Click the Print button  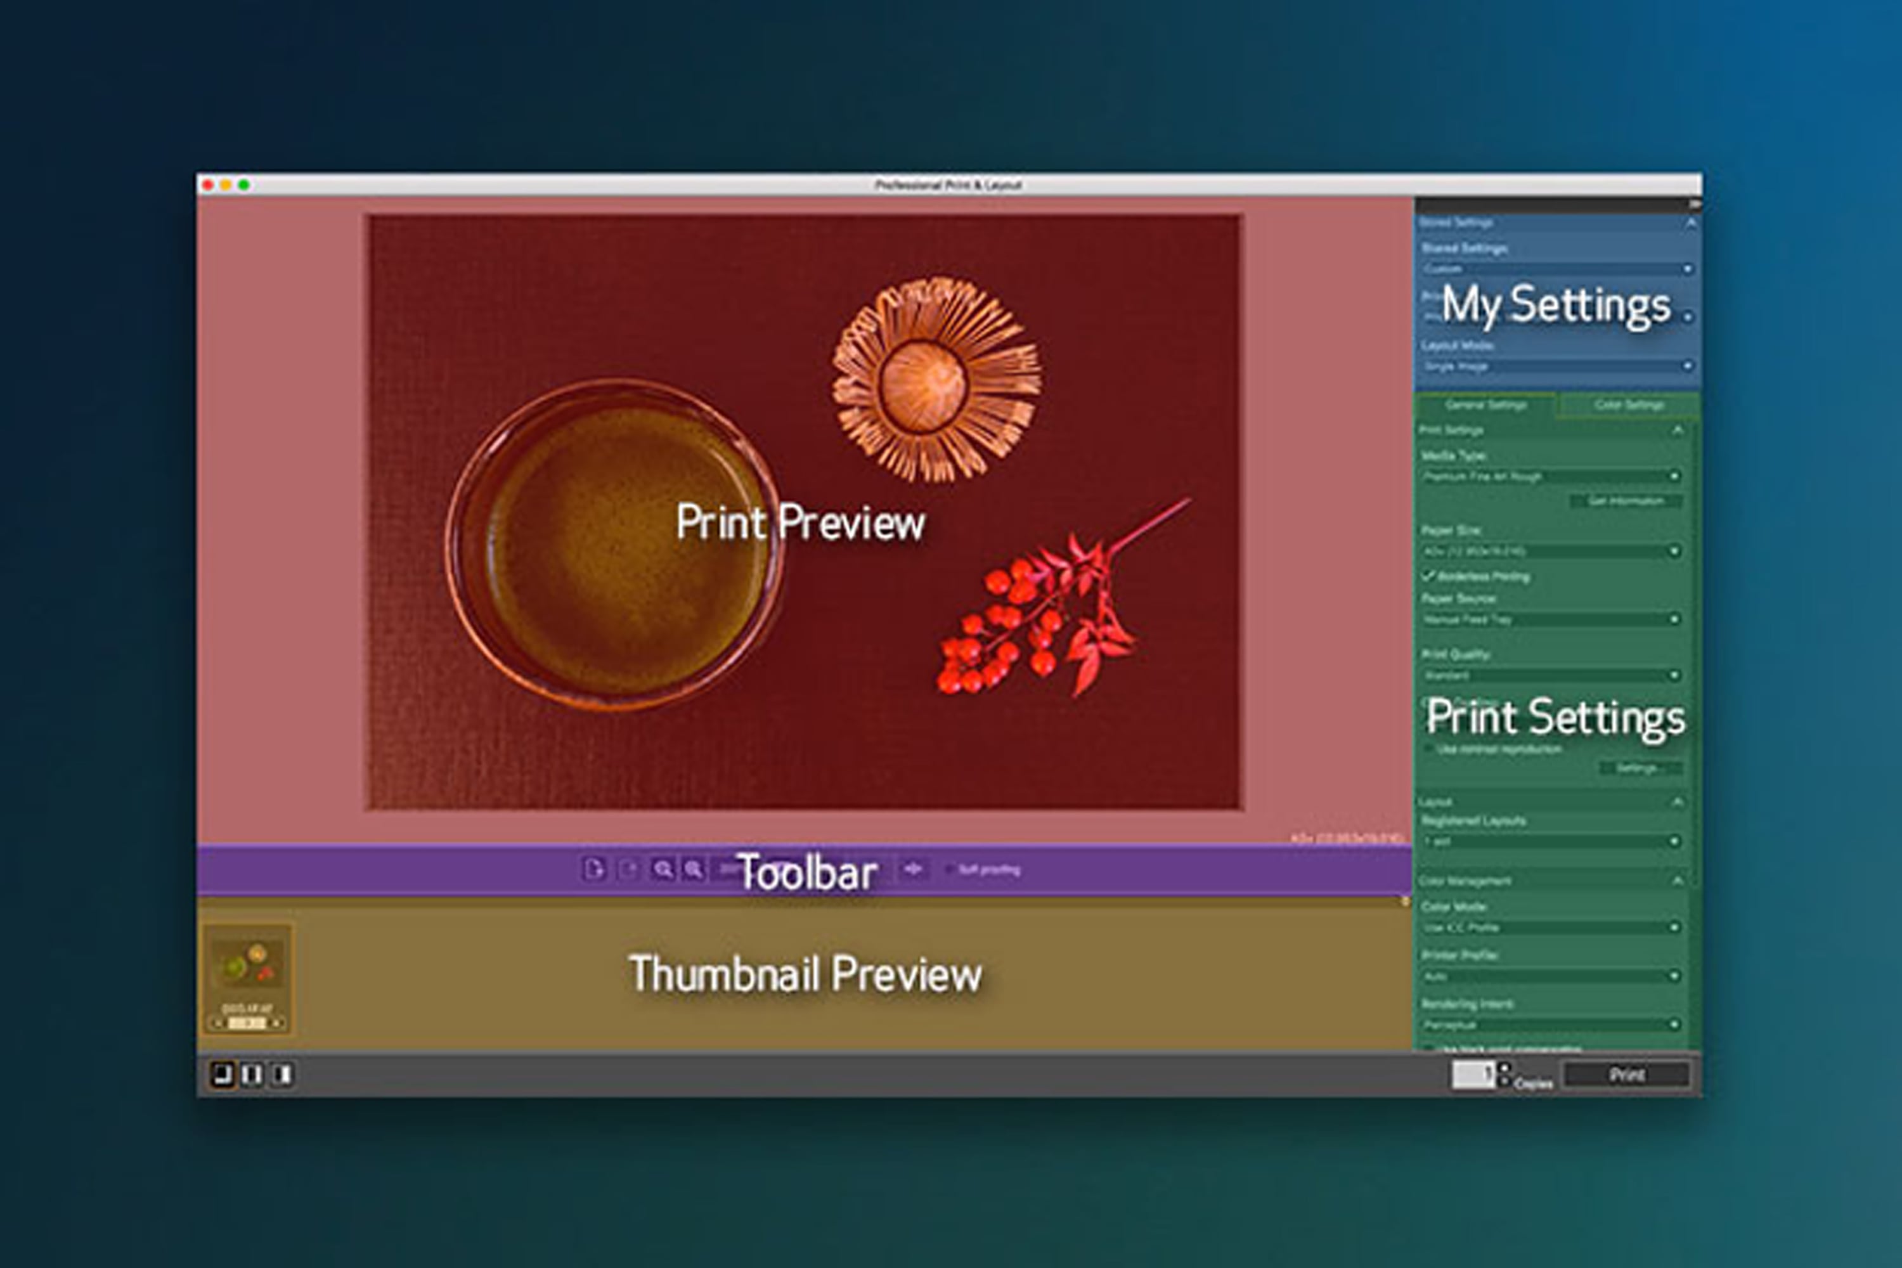(x=1626, y=1075)
